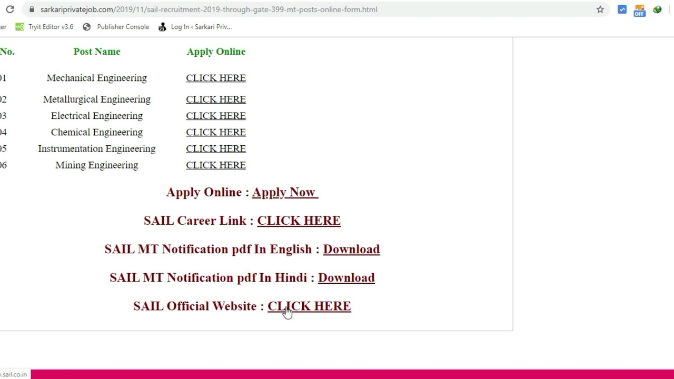Open CLICK HERE for Chemical Engineering

pos(216,132)
